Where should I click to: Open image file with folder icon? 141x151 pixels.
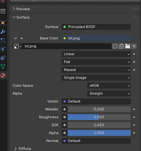tap(128, 46)
